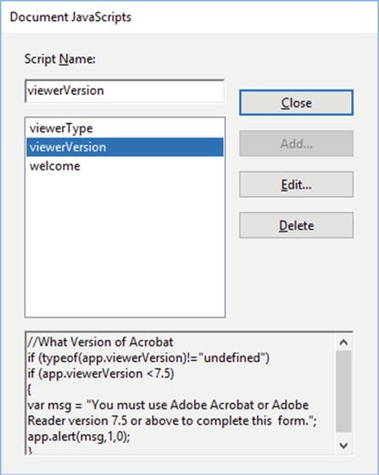Select the viewerType script
The width and height of the screenshot is (379, 475).
coord(125,129)
